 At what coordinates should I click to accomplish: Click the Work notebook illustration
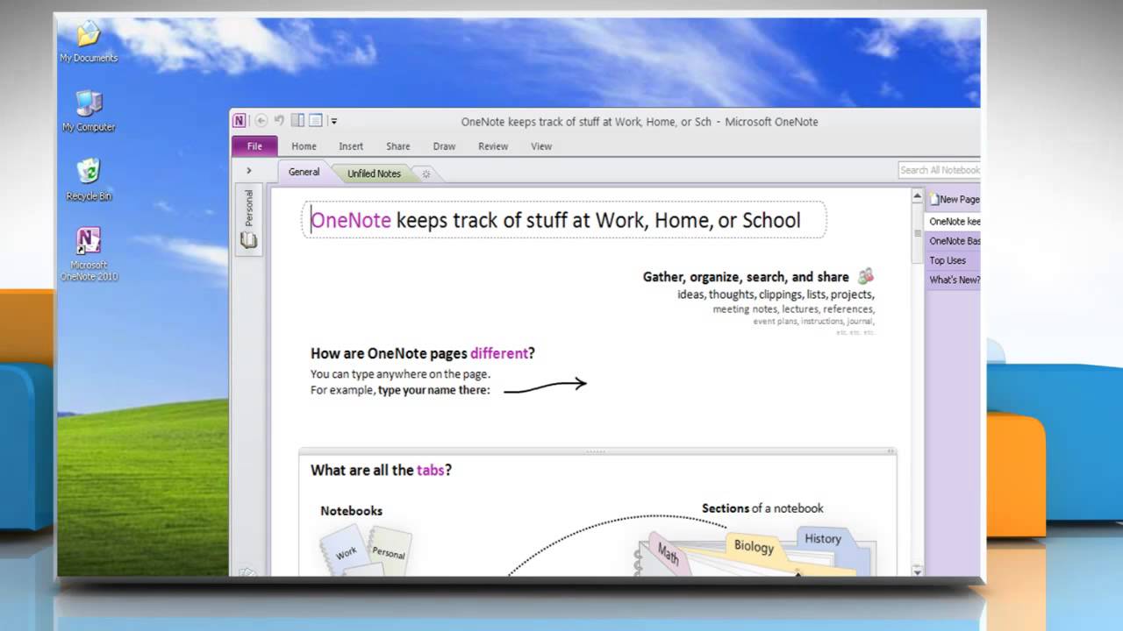click(346, 552)
